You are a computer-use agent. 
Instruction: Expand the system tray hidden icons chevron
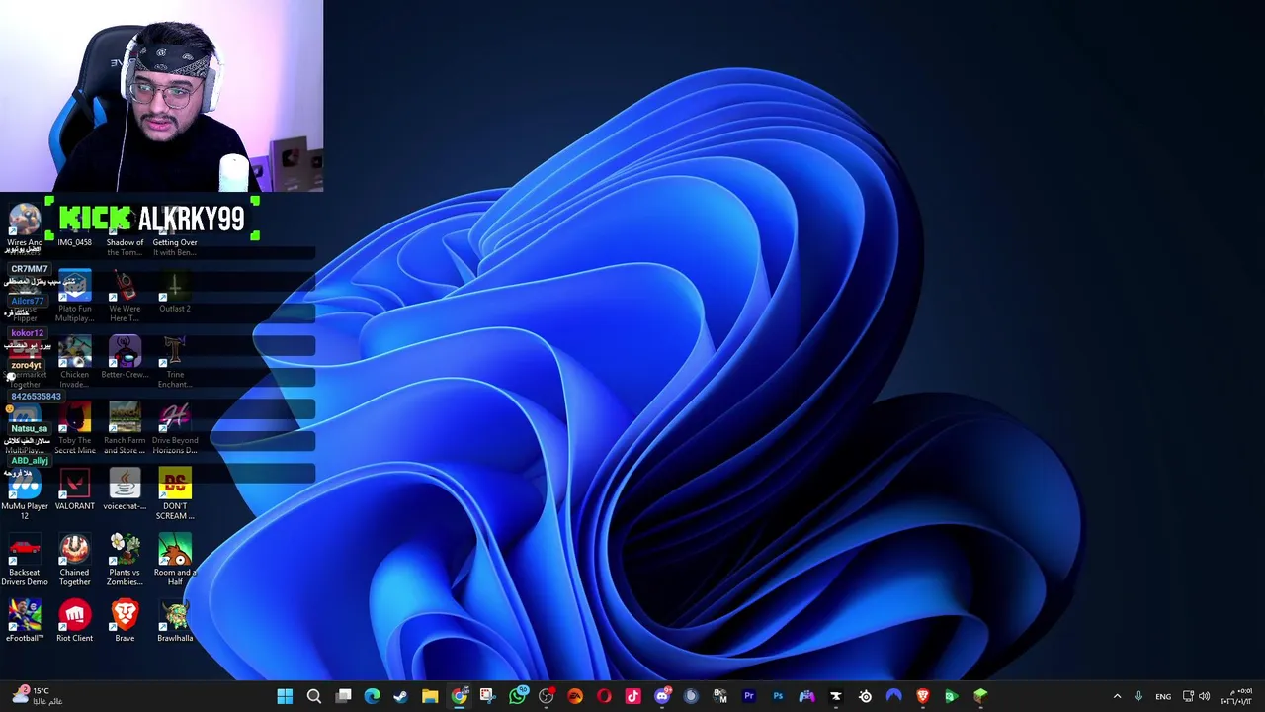coord(1117,696)
